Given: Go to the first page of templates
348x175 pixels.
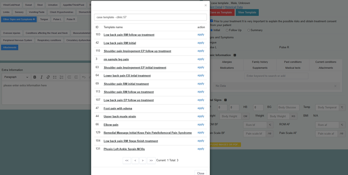Looking at the screenshot, I should [127, 161].
